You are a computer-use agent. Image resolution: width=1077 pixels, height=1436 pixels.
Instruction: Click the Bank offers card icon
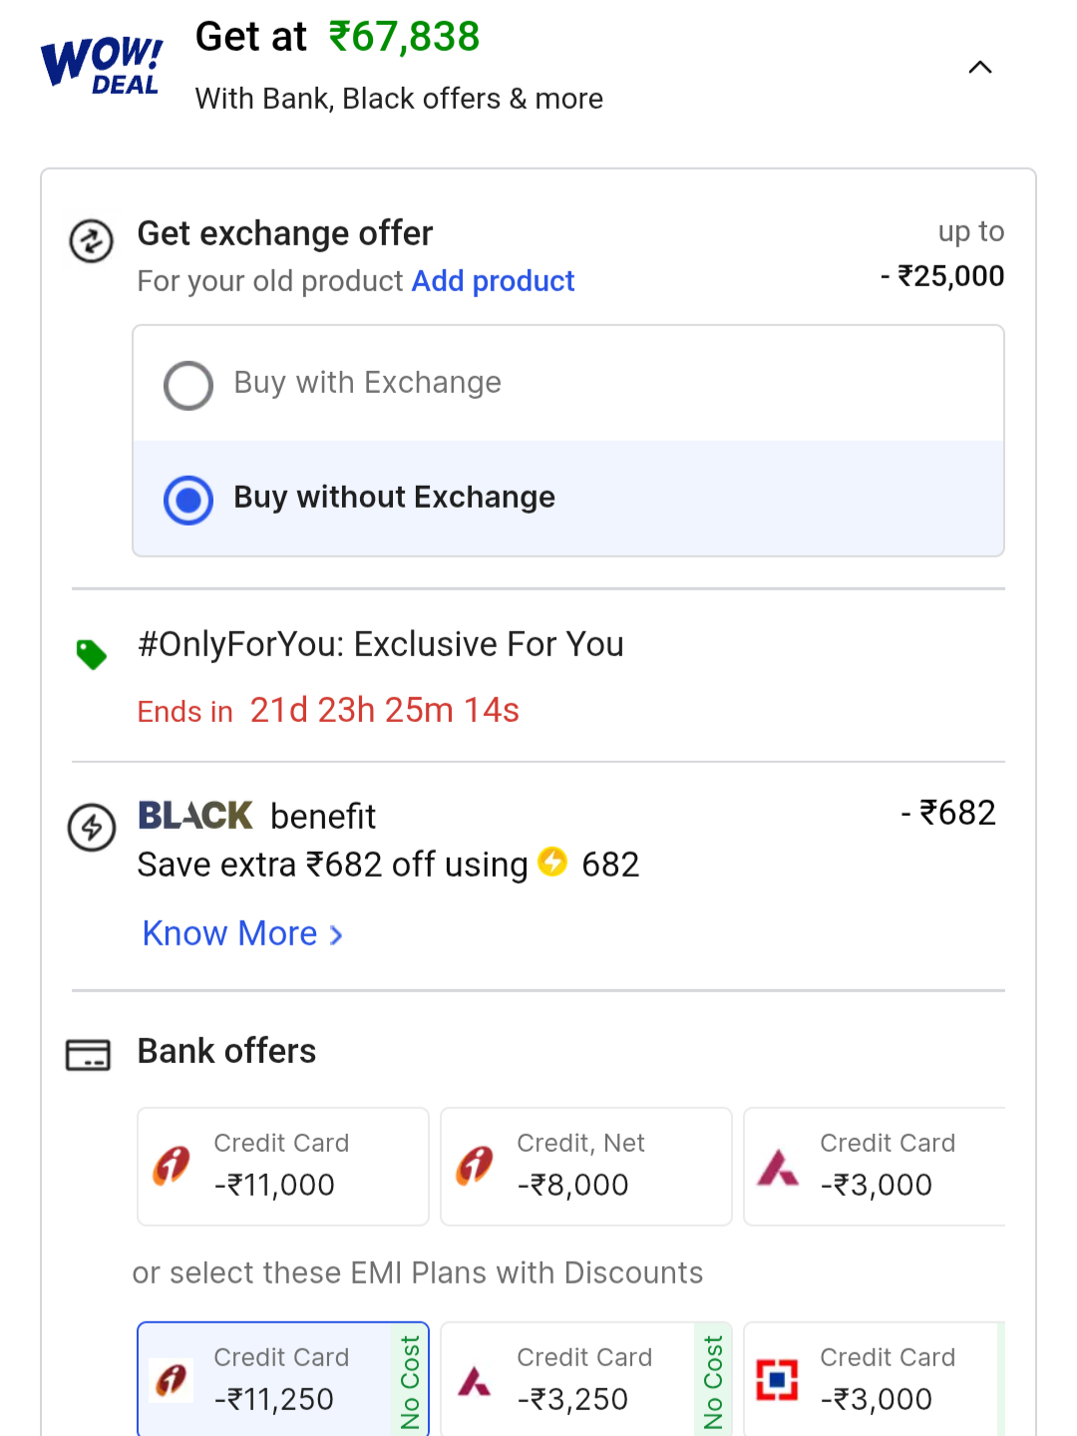[88, 1054]
